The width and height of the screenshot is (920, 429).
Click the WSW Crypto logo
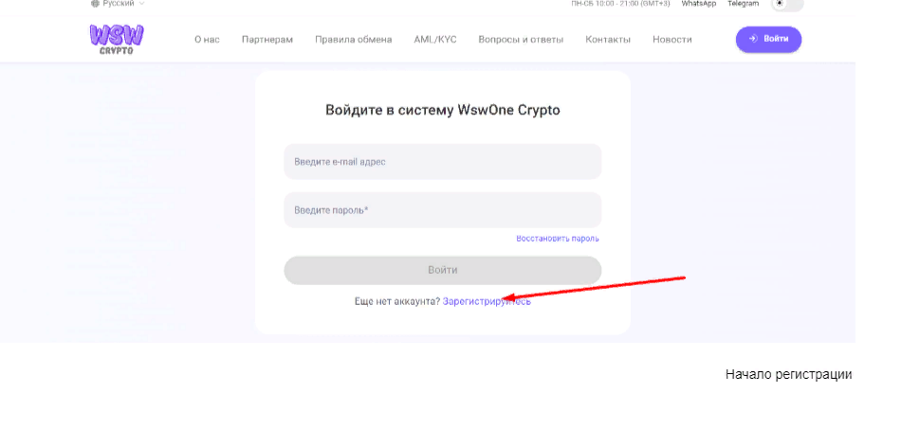(117, 39)
